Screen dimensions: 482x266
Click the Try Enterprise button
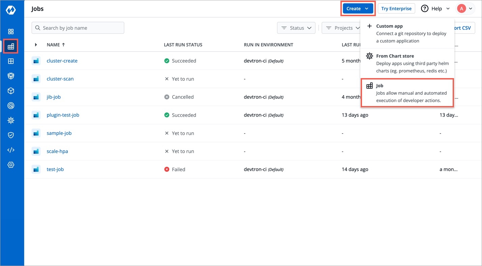pyautogui.click(x=396, y=9)
